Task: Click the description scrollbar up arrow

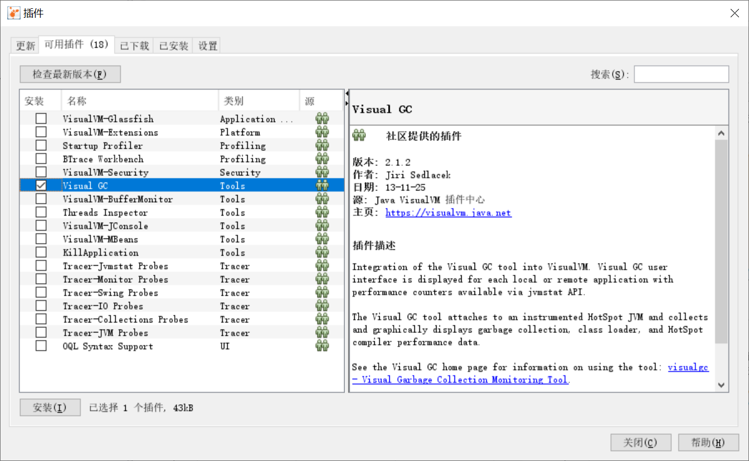Action: click(x=722, y=133)
